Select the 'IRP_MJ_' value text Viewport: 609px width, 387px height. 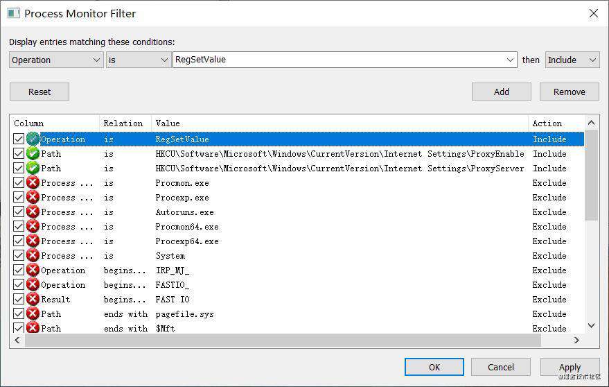pos(172,270)
